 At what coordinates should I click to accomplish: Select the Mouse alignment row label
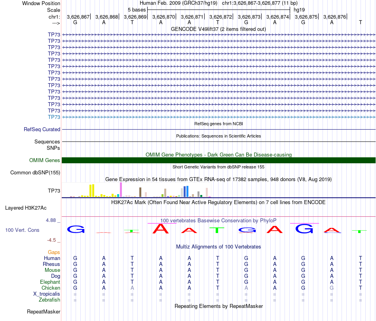[x=52, y=270]
